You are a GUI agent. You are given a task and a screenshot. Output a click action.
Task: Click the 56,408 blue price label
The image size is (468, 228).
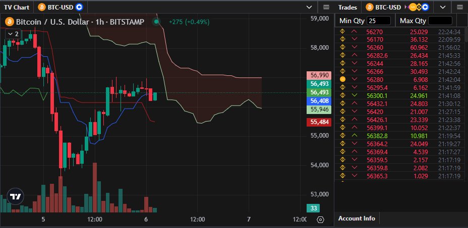coord(319,101)
